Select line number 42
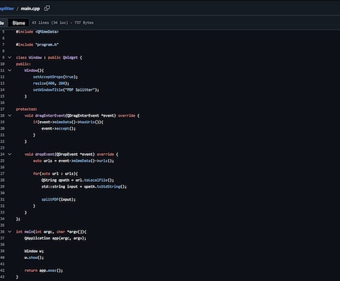This screenshot has width=340, height=281. [x=2, y=271]
